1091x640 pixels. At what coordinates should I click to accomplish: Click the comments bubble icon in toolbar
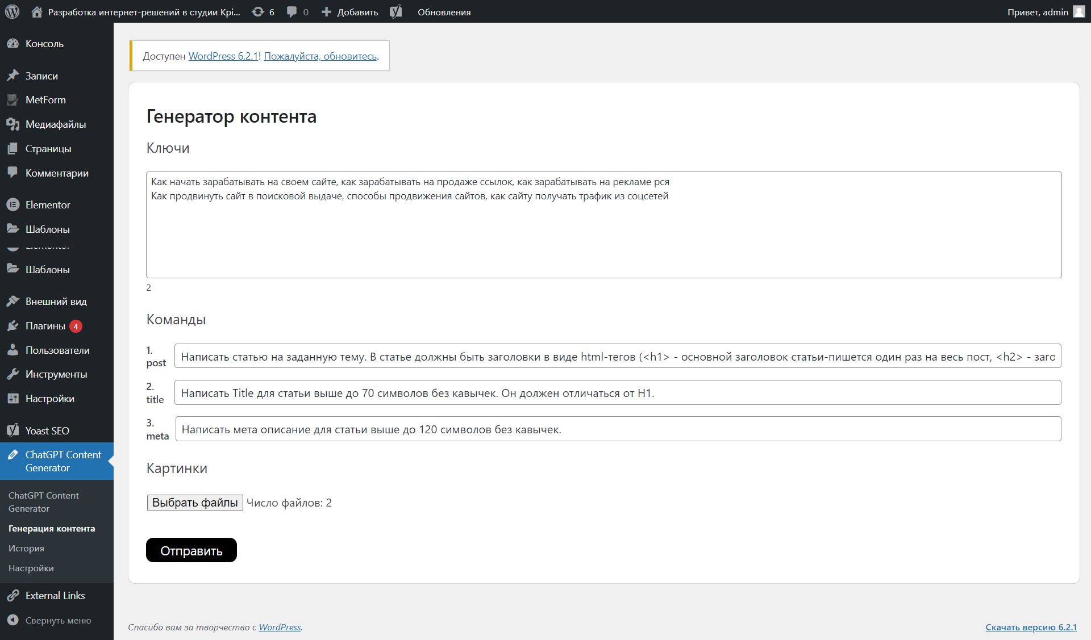point(292,12)
